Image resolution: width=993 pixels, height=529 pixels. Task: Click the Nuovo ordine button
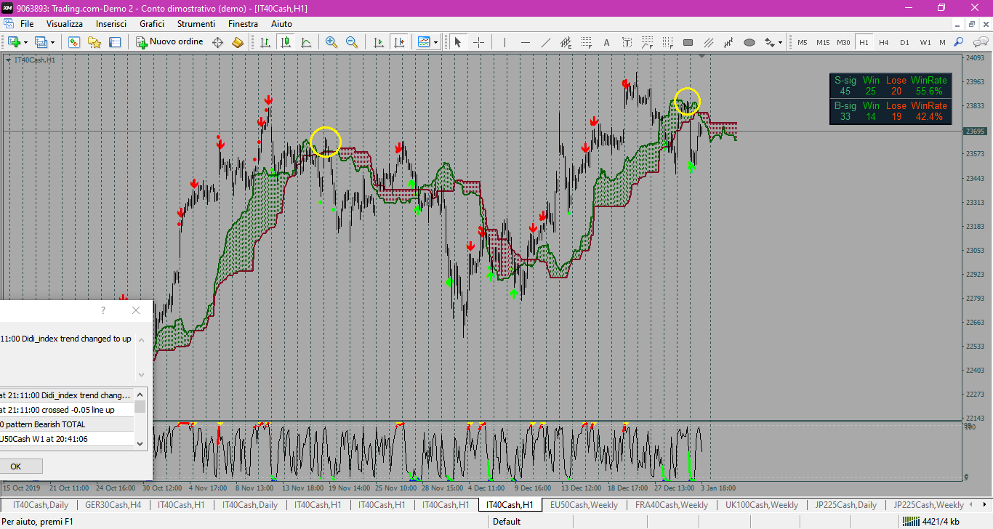[170, 42]
